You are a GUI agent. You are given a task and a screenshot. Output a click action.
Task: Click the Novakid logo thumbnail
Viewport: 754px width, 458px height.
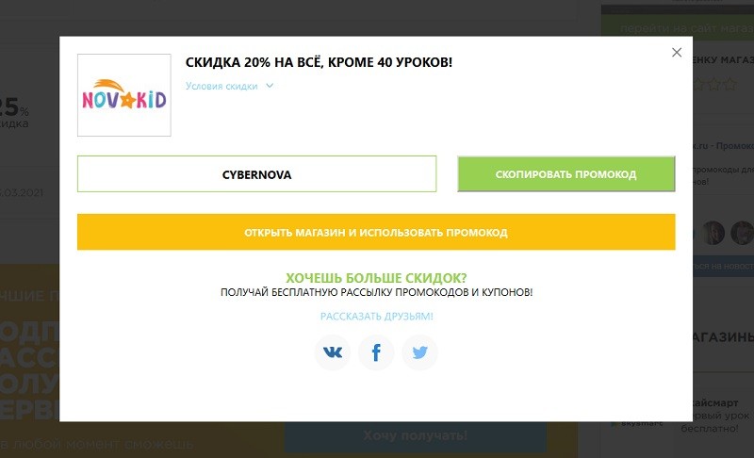click(x=124, y=95)
